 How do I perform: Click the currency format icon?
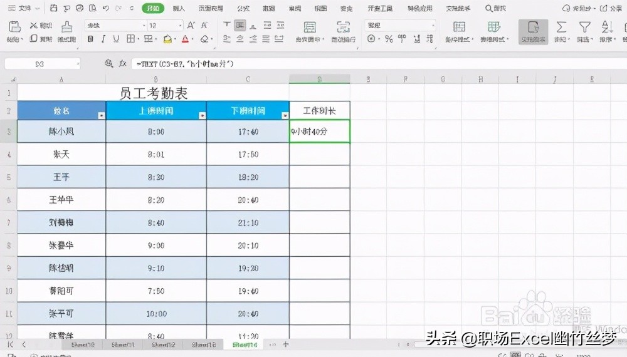point(371,39)
